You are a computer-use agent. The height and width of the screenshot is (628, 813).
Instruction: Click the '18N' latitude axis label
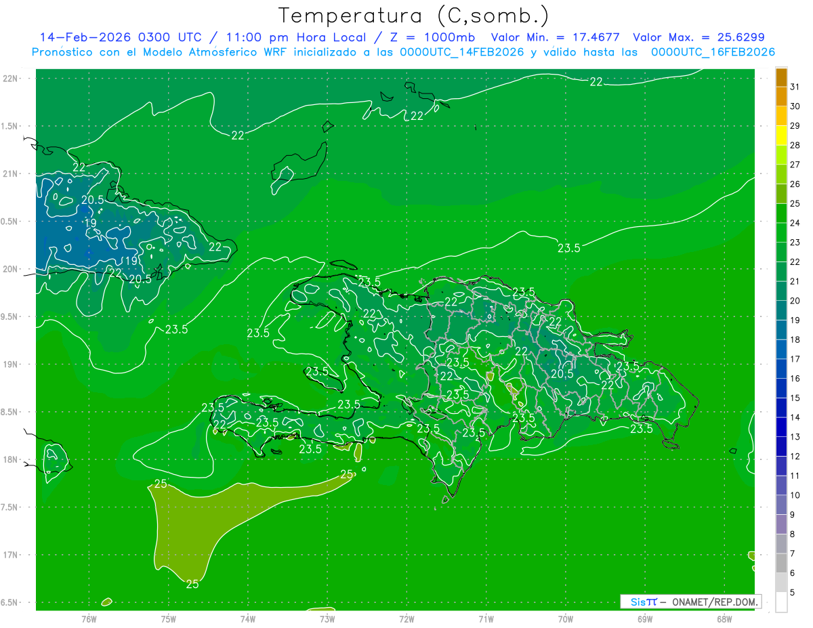[x=12, y=459]
